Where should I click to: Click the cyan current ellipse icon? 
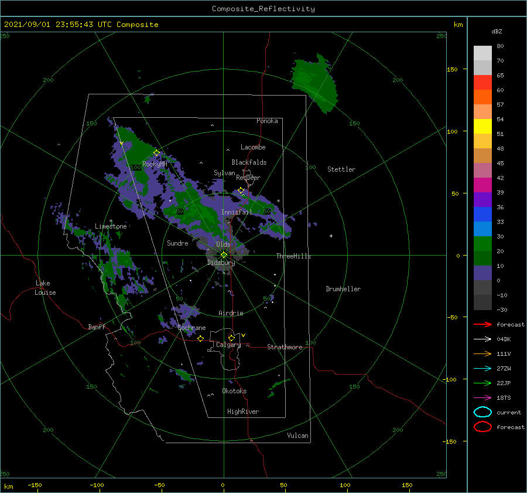click(482, 412)
